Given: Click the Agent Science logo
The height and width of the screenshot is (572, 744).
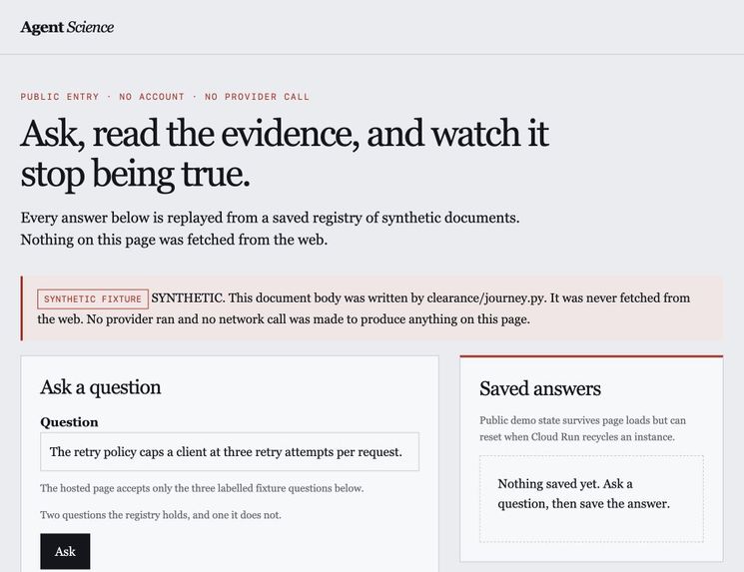Looking at the screenshot, I should (x=67, y=27).
